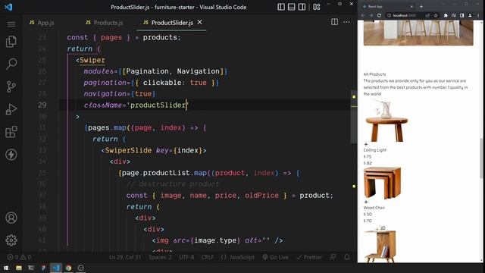The width and height of the screenshot is (485, 273).
Task: Open the browser profile icon
Action: [x=470, y=15]
